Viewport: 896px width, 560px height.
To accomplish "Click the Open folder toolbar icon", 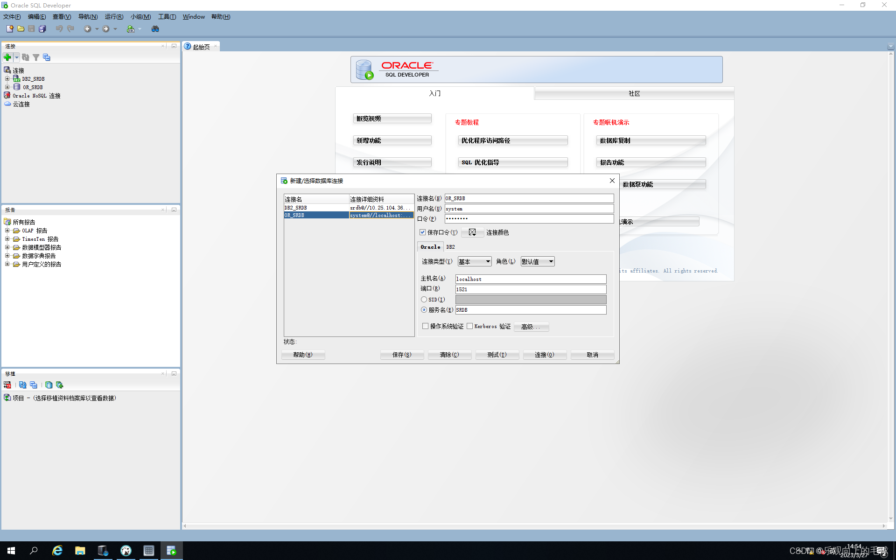I will (x=21, y=29).
